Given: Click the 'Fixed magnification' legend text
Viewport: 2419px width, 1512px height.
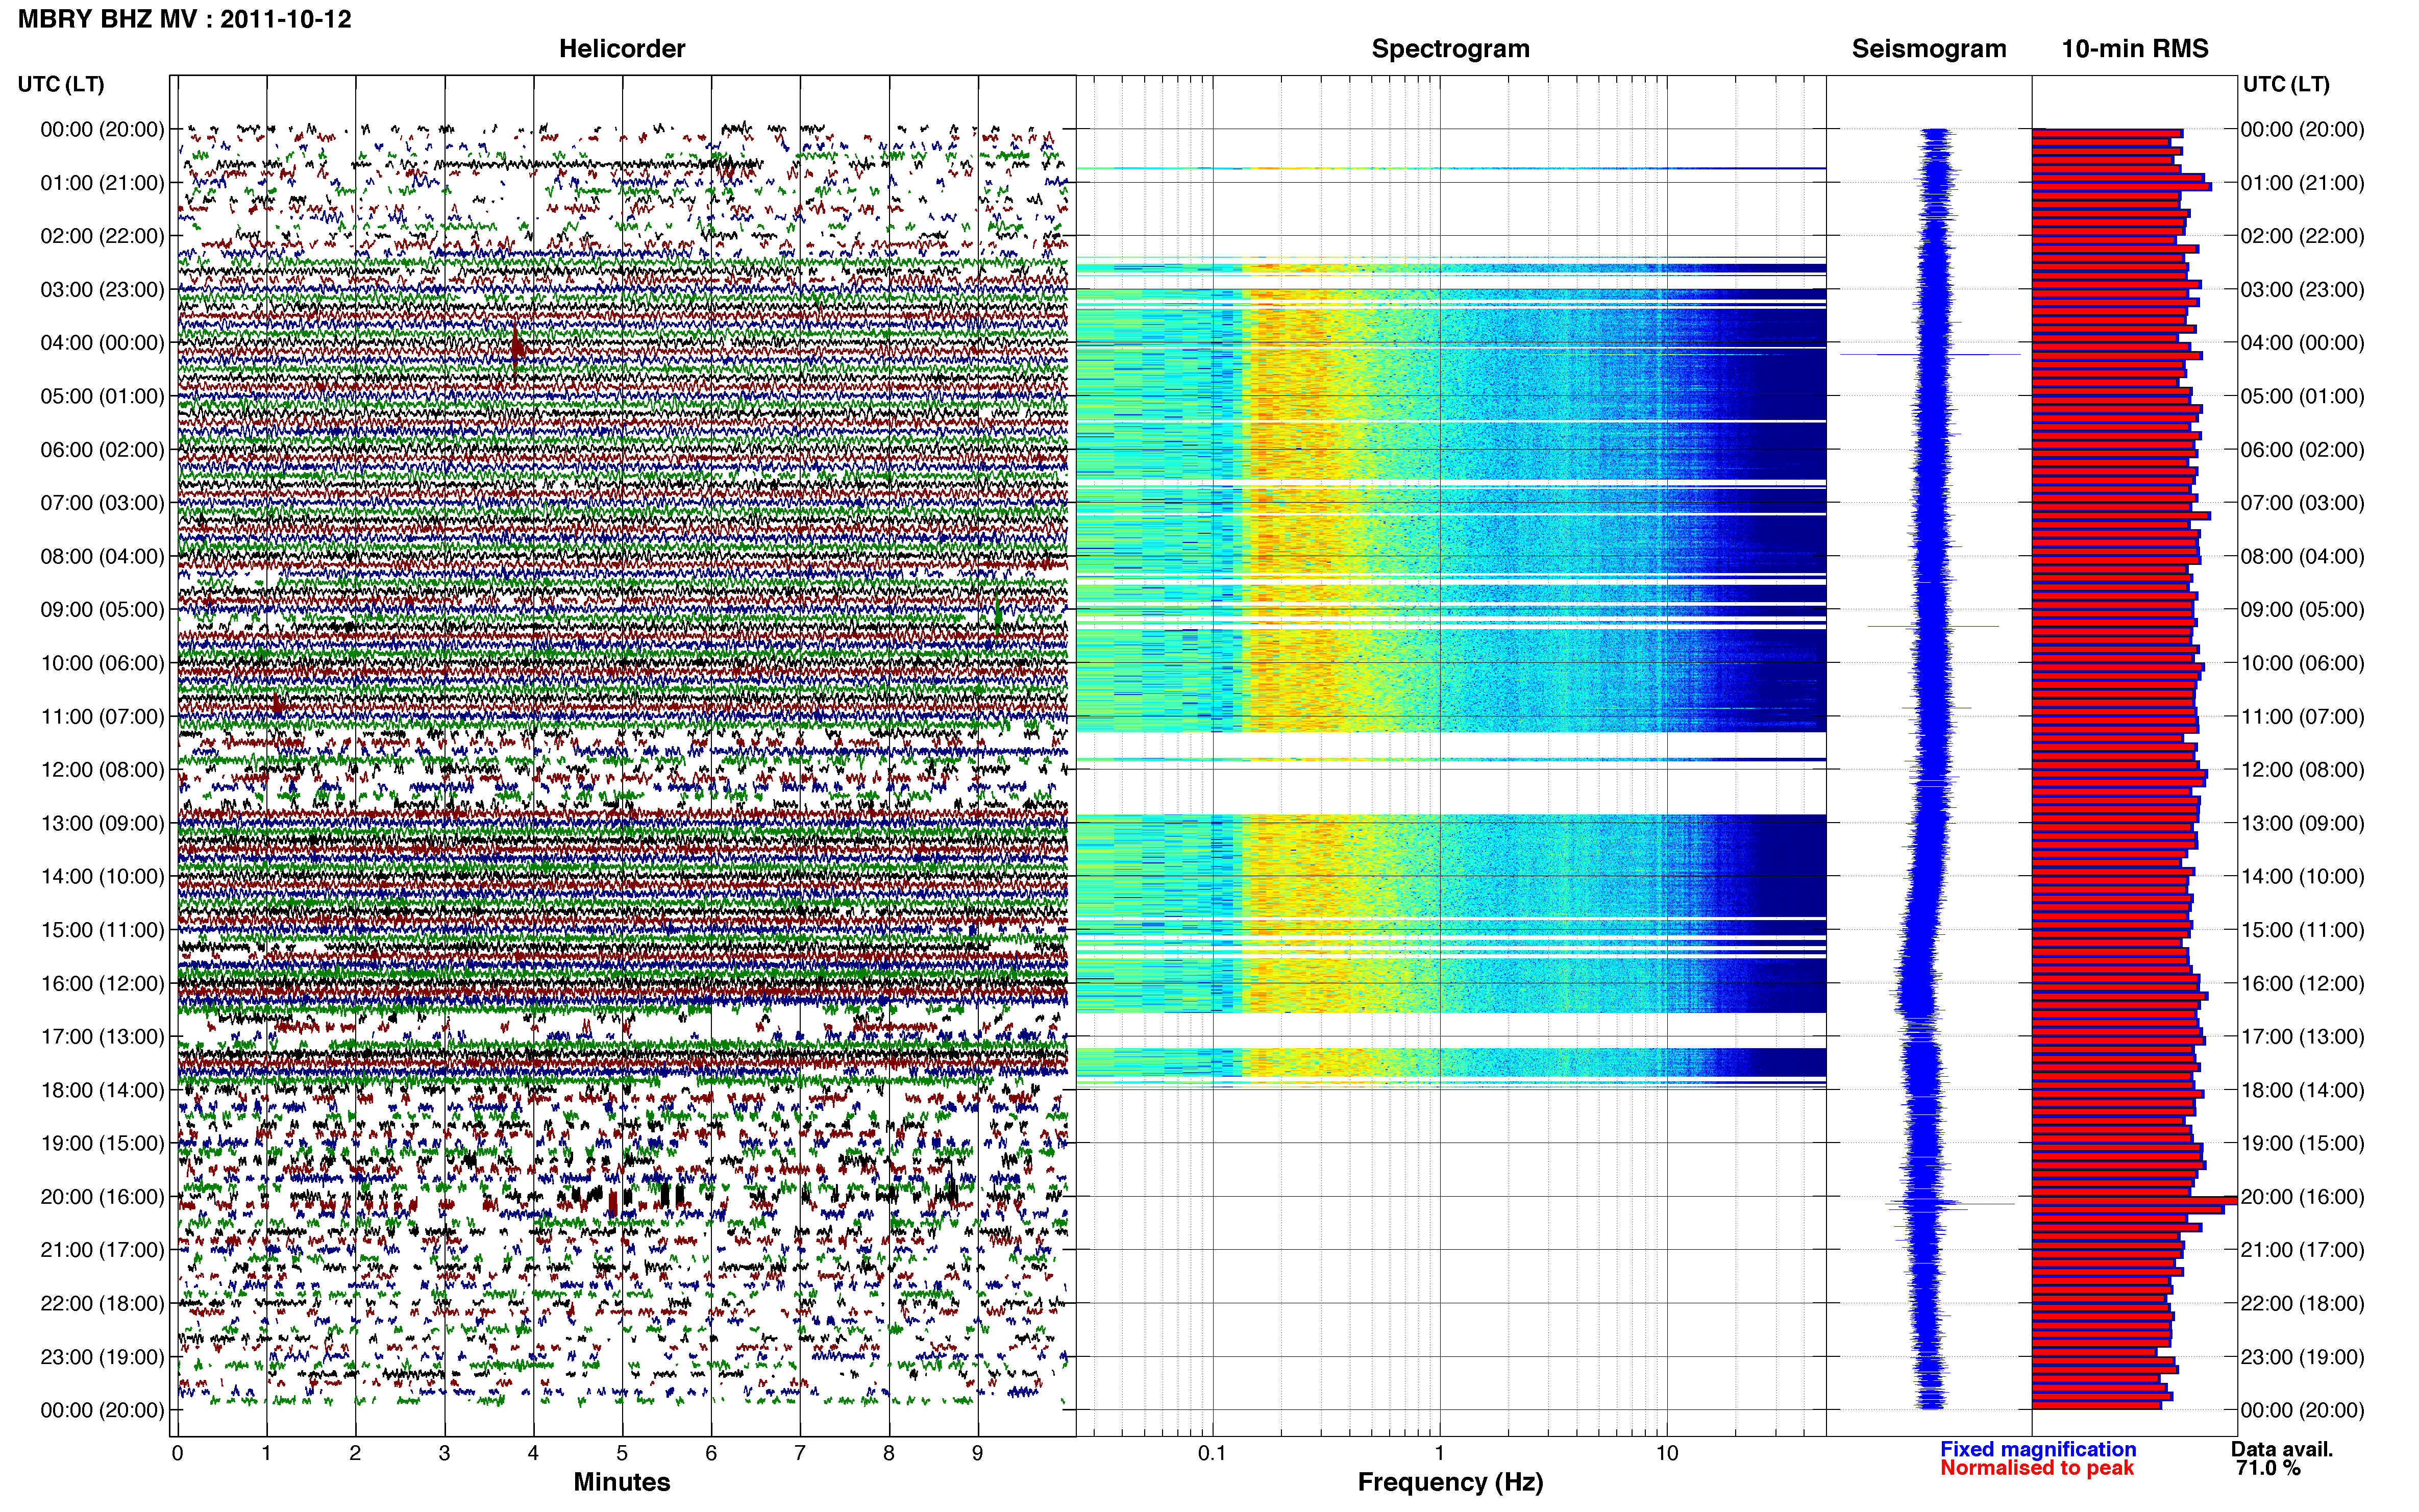Looking at the screenshot, I should (x=2038, y=1449).
